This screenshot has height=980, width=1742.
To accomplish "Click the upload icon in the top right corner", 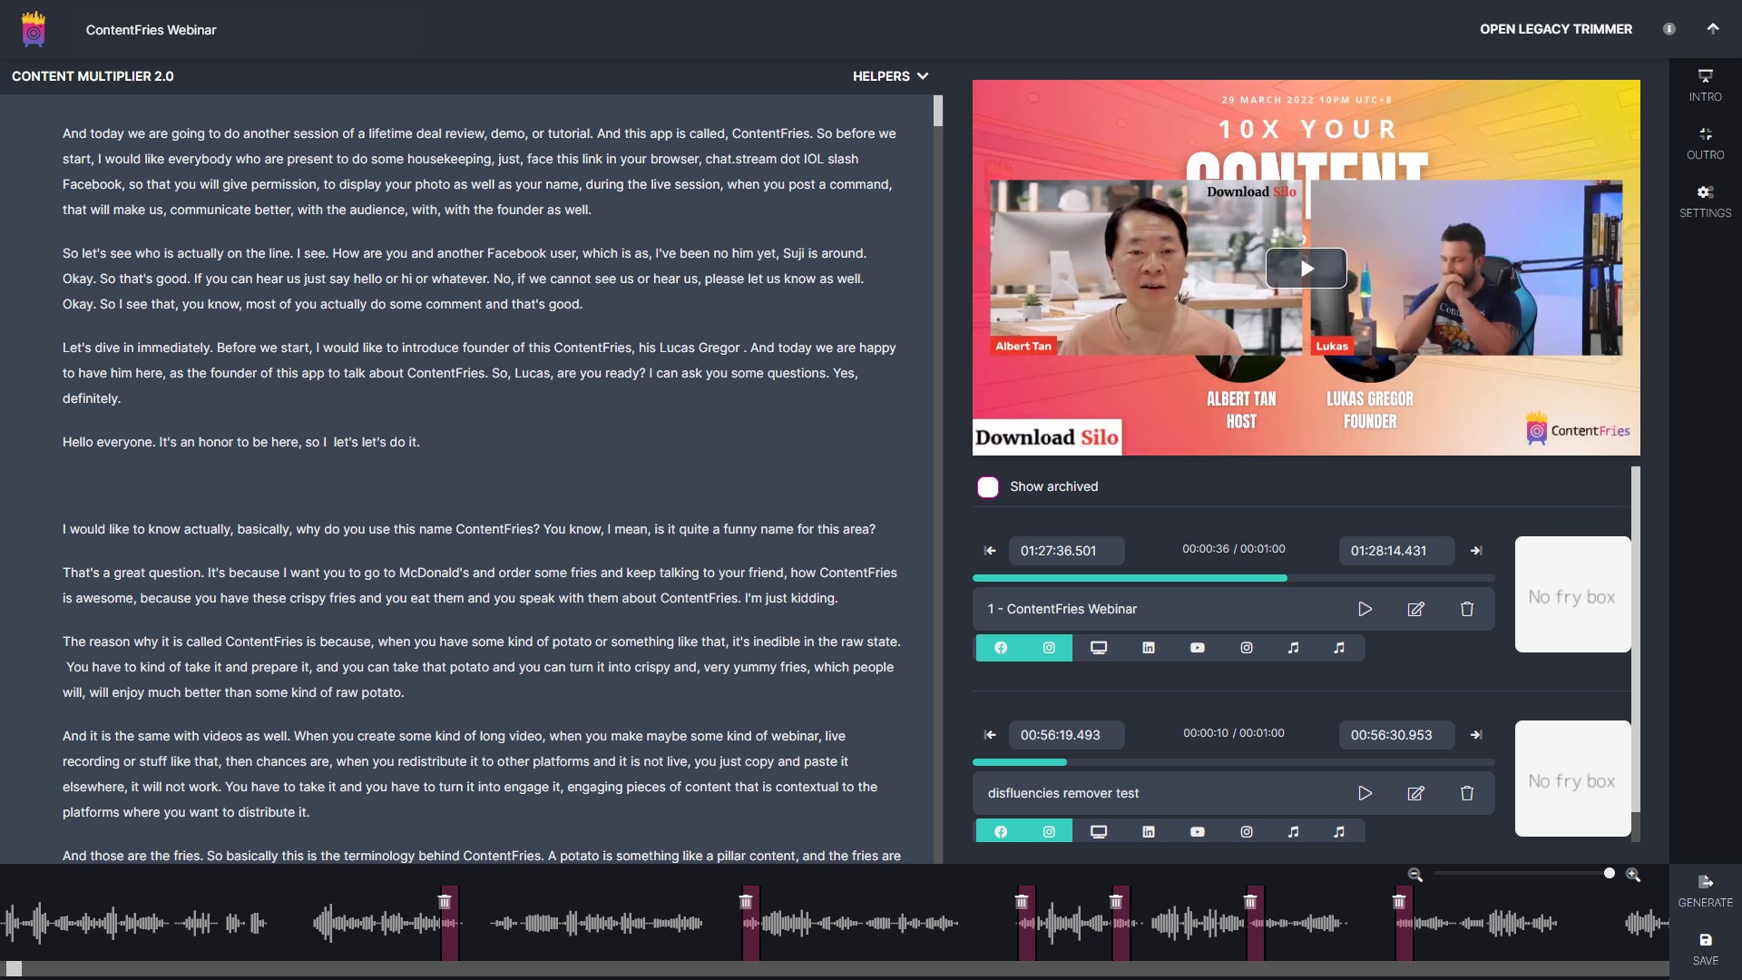I will (x=1713, y=28).
